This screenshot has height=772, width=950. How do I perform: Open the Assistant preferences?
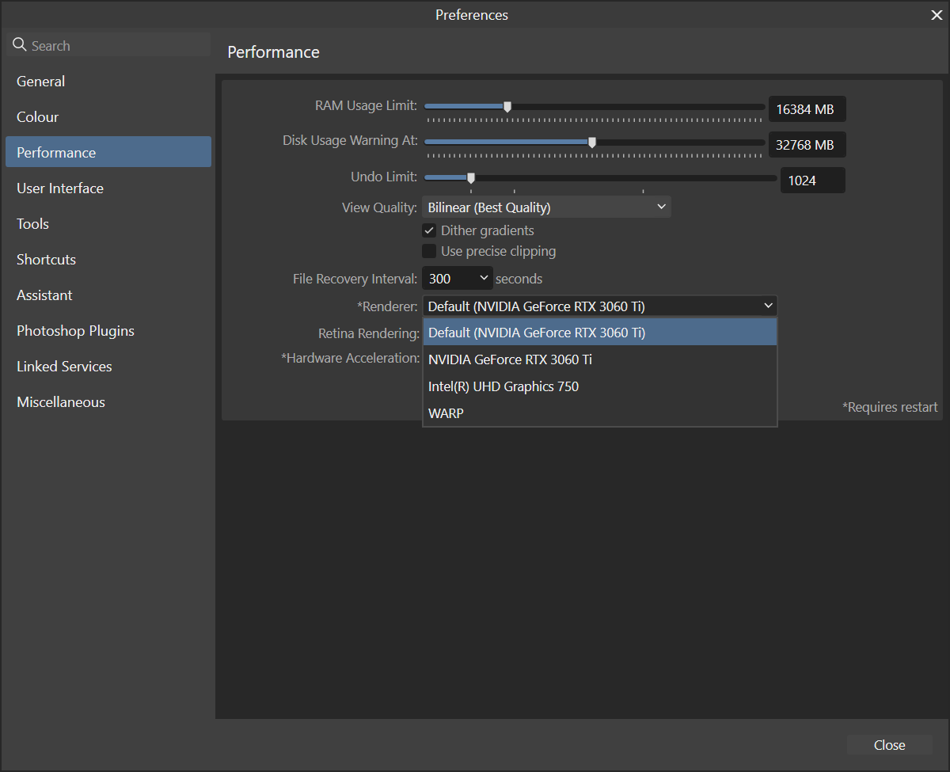tap(44, 295)
